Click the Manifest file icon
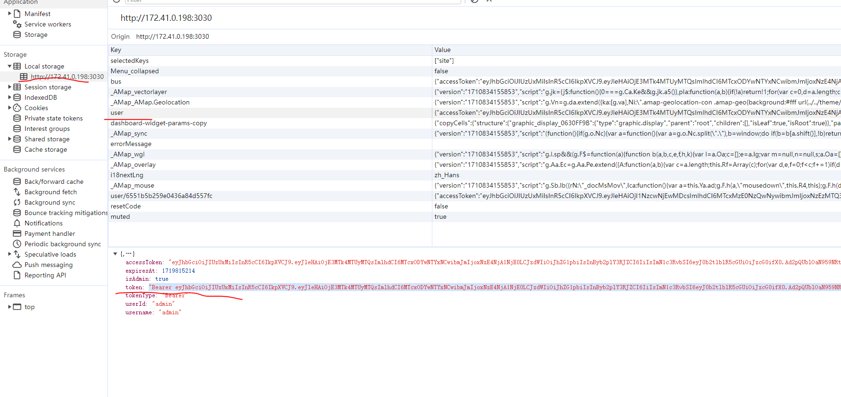Viewport: 841px width, 397px height. point(17,14)
